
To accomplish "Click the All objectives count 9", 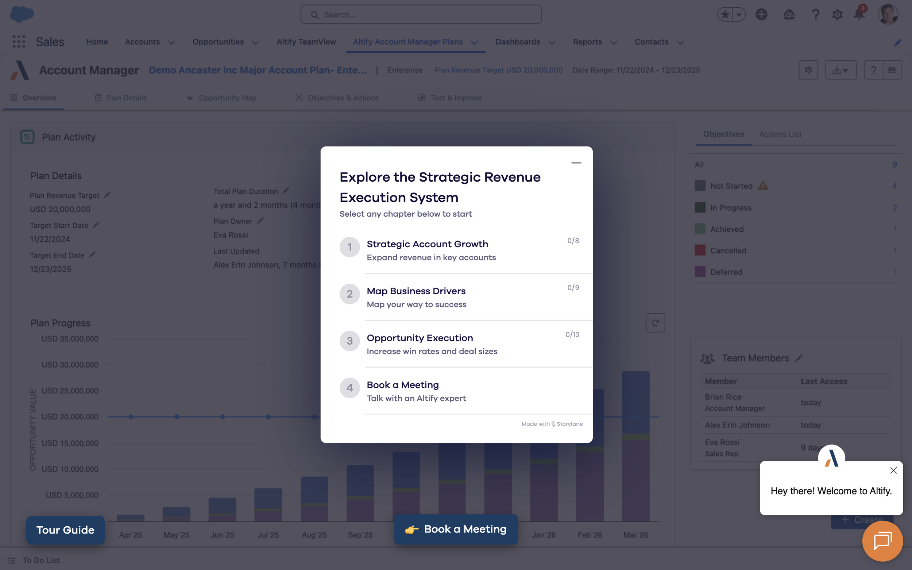I will 894,164.
